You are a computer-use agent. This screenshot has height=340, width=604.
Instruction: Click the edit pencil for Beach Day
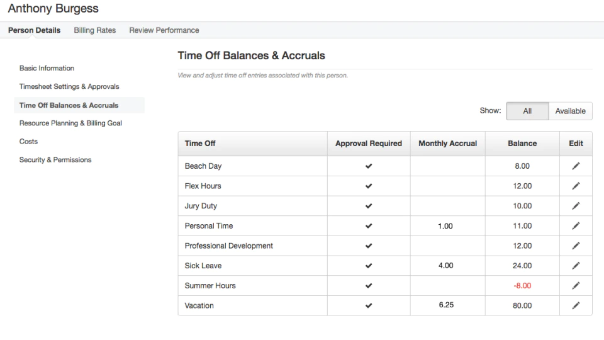576,166
